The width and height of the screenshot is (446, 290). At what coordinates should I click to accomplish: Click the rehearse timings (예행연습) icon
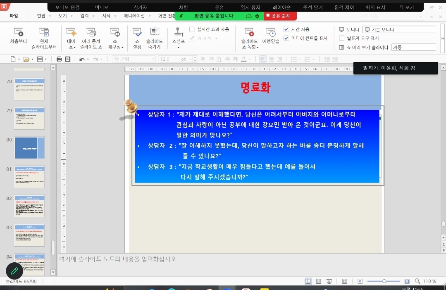point(271,36)
